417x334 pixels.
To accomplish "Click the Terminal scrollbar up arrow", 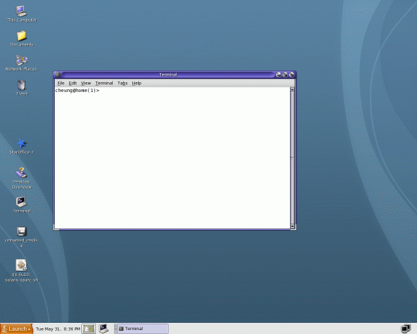I will [293, 90].
